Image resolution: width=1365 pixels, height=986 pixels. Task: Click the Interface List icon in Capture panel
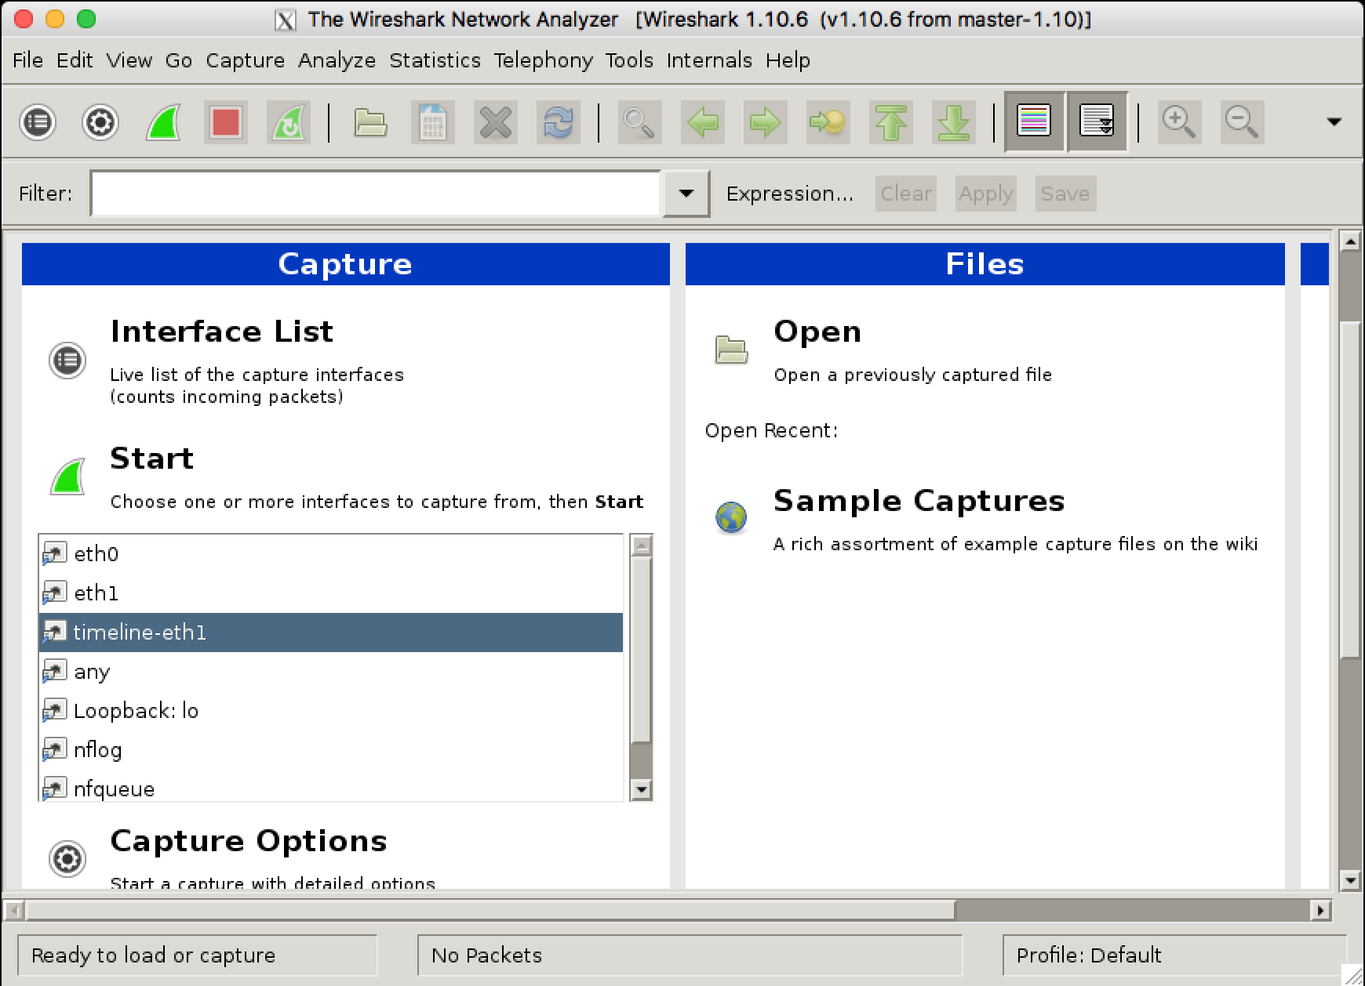click(67, 361)
